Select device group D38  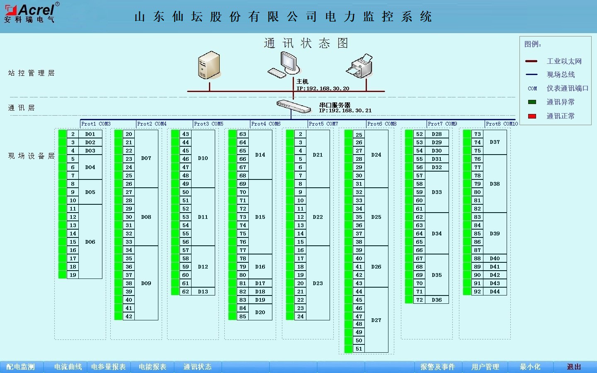495,184
